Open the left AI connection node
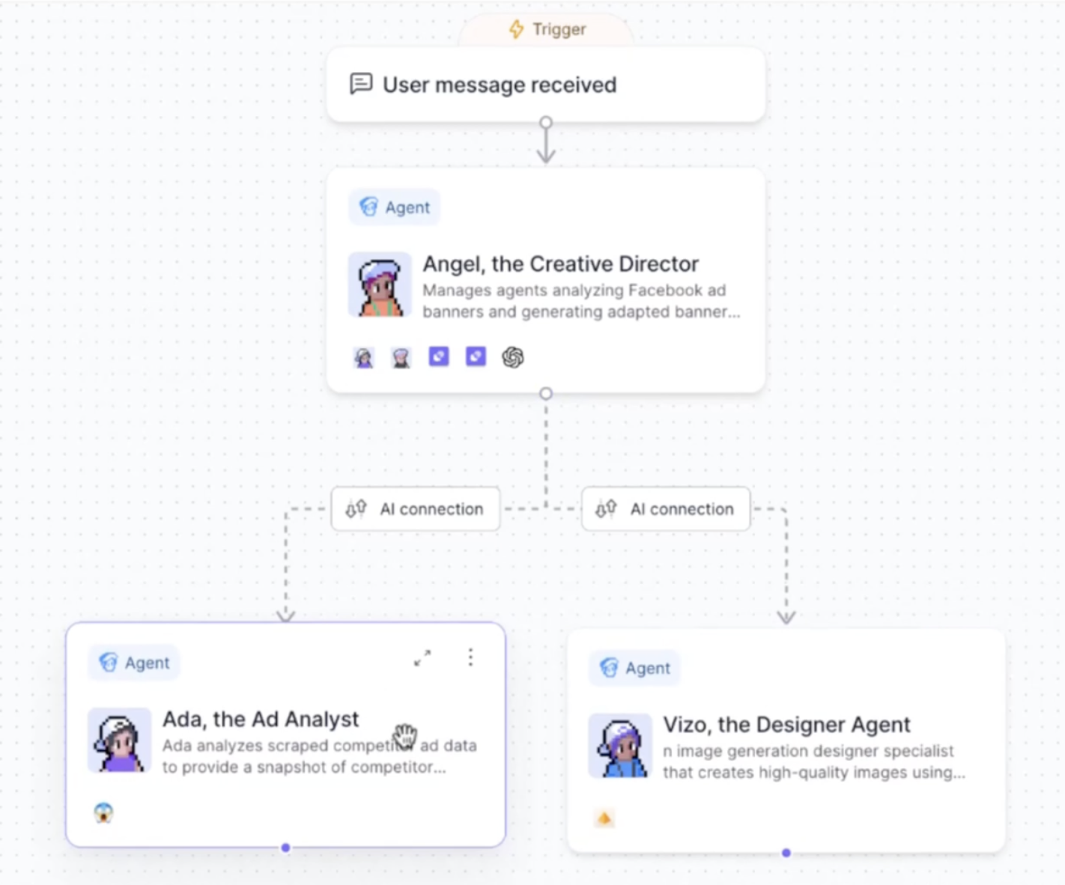 coord(415,509)
